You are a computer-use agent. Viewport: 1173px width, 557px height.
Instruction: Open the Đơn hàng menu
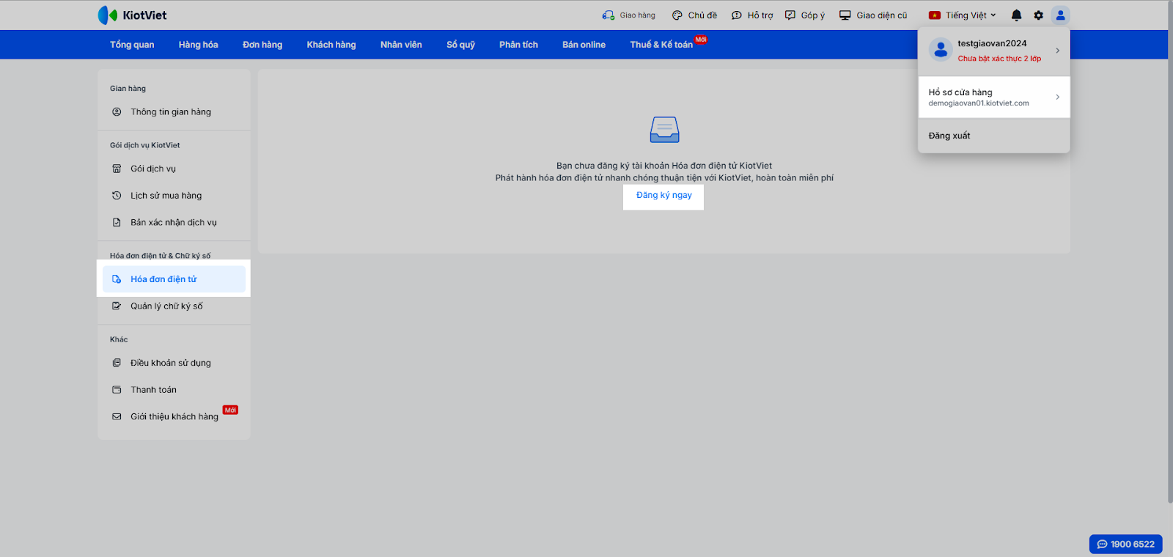[262, 45]
